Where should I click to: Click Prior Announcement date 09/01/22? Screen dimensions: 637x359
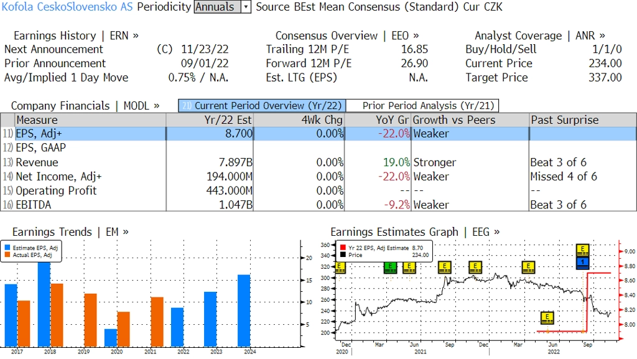click(x=205, y=63)
